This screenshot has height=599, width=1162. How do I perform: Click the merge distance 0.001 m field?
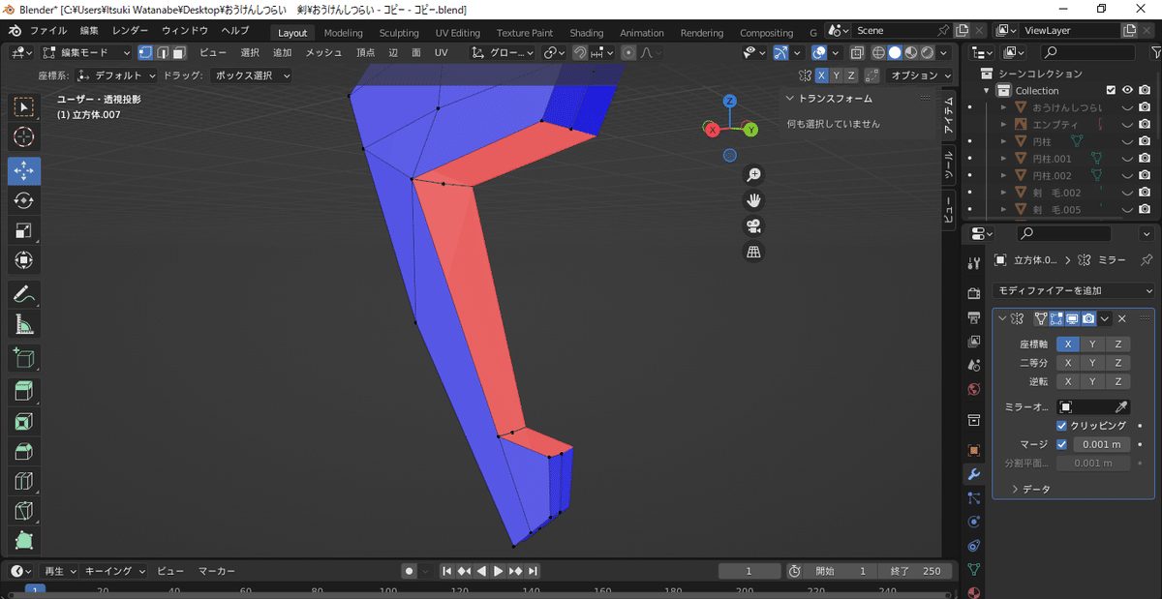(x=1100, y=444)
